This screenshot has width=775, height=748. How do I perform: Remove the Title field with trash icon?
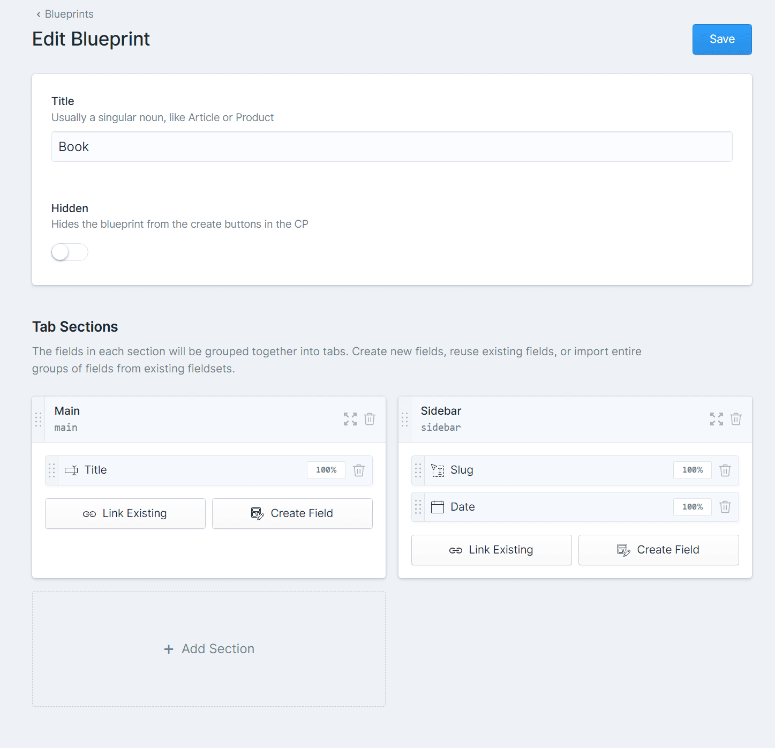359,470
